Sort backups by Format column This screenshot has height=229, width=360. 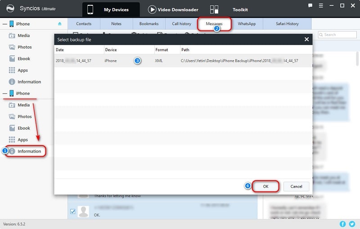(167, 50)
